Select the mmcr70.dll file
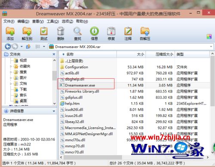215x167 pixels. click(74, 152)
